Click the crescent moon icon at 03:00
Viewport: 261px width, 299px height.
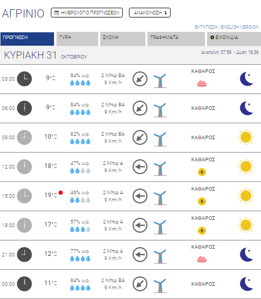(x=246, y=79)
